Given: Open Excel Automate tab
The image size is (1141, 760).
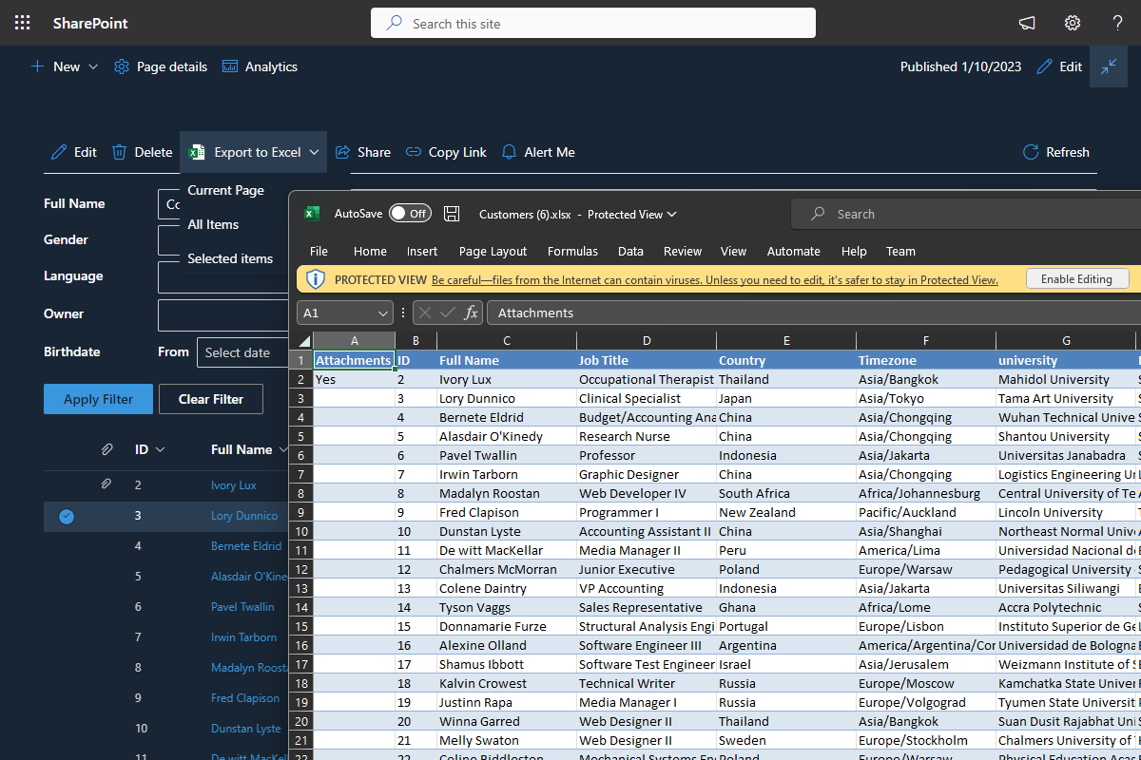Looking at the screenshot, I should point(794,252).
